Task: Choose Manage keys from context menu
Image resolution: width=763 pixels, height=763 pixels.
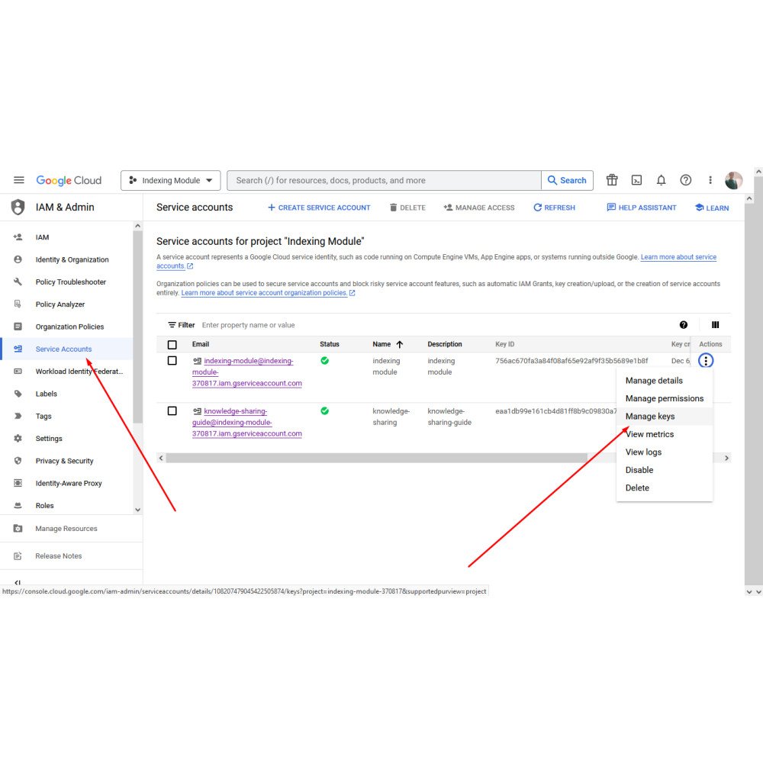Action: (x=665, y=417)
